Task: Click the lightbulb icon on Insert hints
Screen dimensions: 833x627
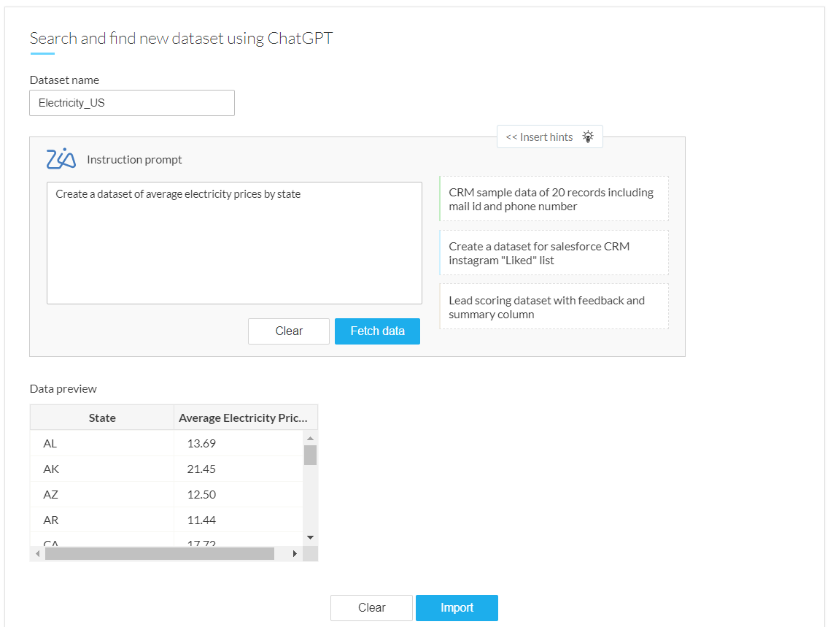Action: (588, 136)
